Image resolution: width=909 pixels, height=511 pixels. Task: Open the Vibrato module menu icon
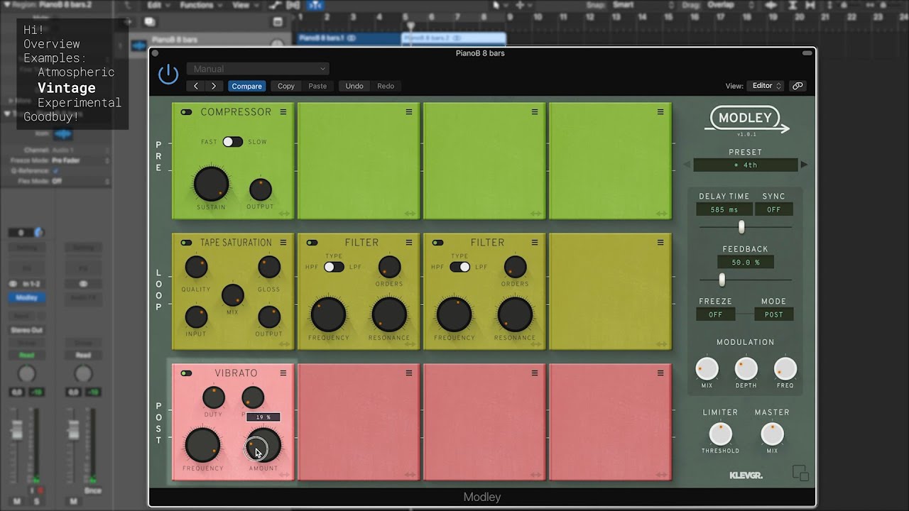[x=283, y=373]
